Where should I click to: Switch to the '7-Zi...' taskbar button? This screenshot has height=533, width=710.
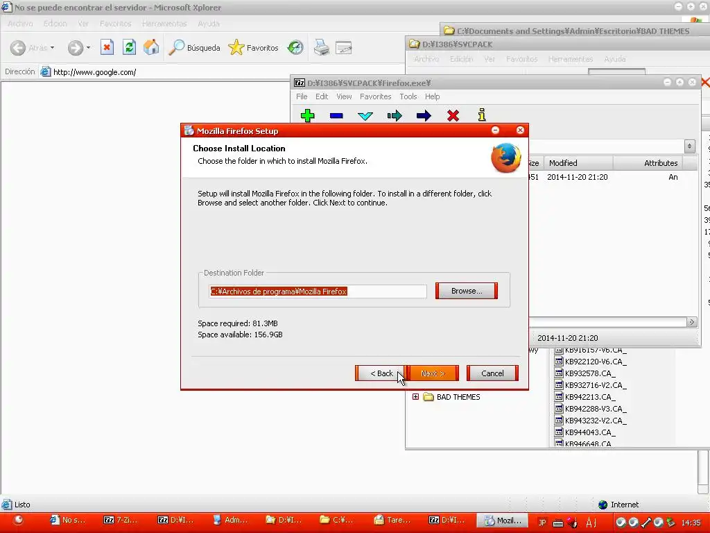pyautogui.click(x=121, y=521)
